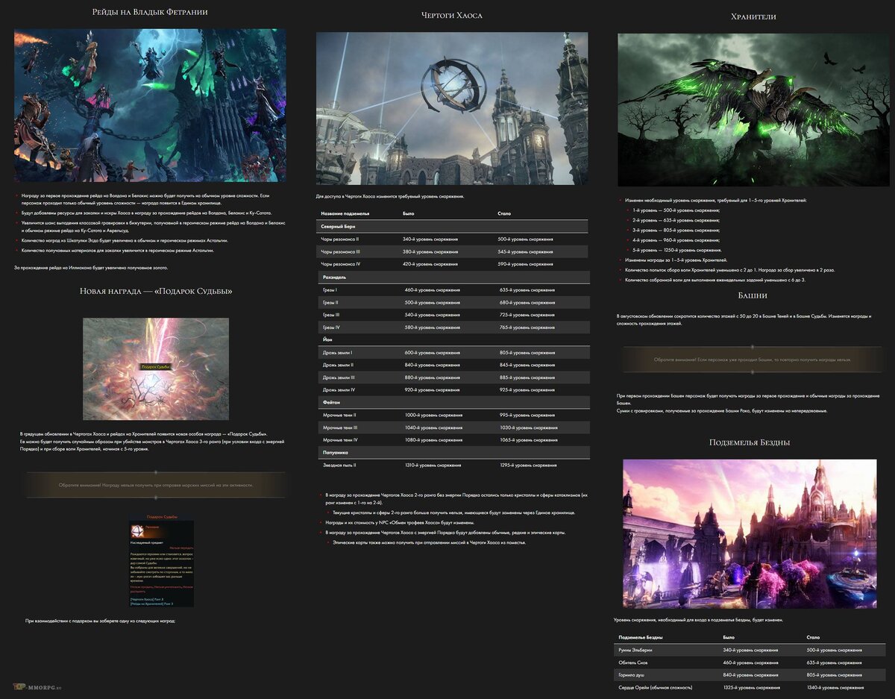Select the Дрожь земли III row name
The width and height of the screenshot is (895, 699).
point(339,377)
